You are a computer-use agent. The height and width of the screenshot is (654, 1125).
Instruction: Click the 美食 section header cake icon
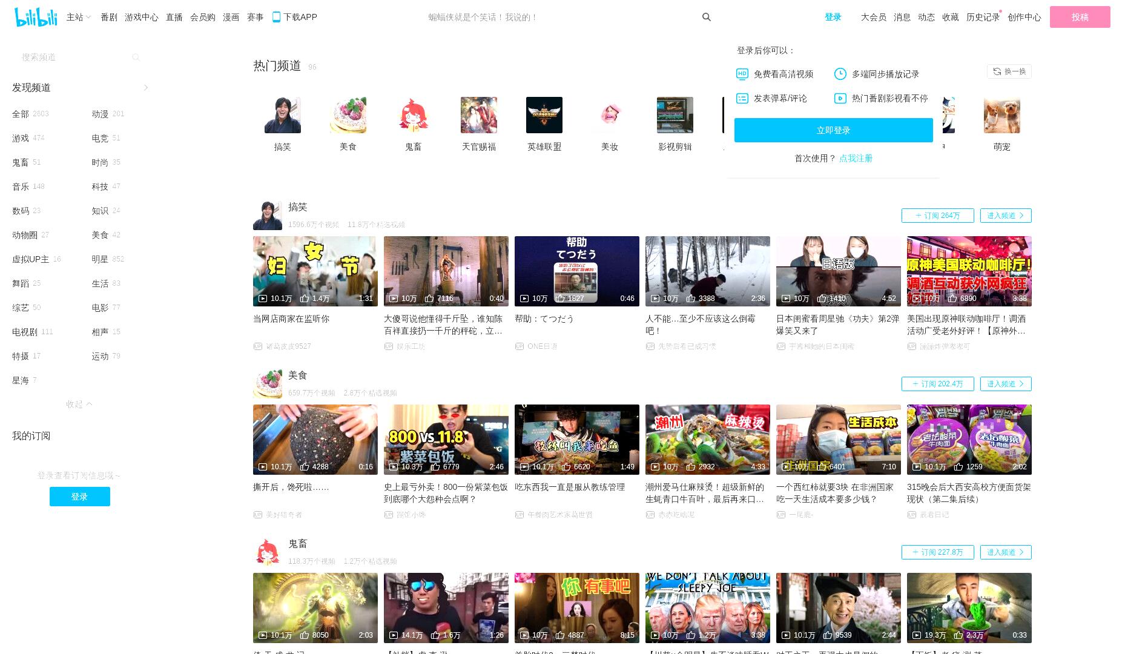(x=268, y=384)
